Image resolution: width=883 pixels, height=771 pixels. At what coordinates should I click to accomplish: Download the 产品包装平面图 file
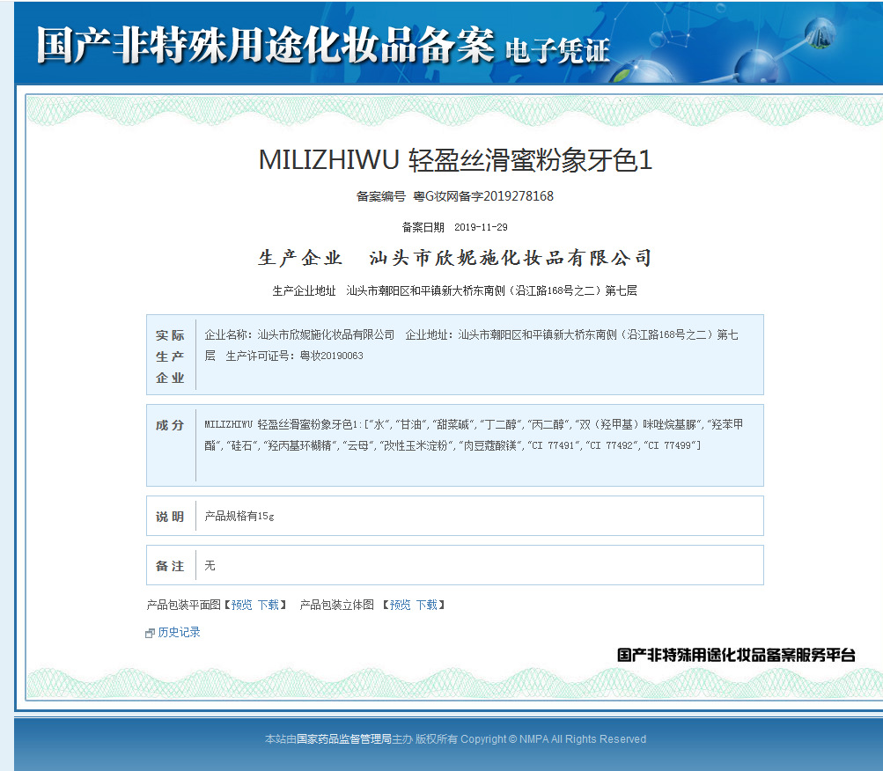[268, 605]
